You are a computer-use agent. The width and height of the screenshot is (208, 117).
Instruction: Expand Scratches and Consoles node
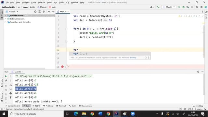click(x=5, y=22)
